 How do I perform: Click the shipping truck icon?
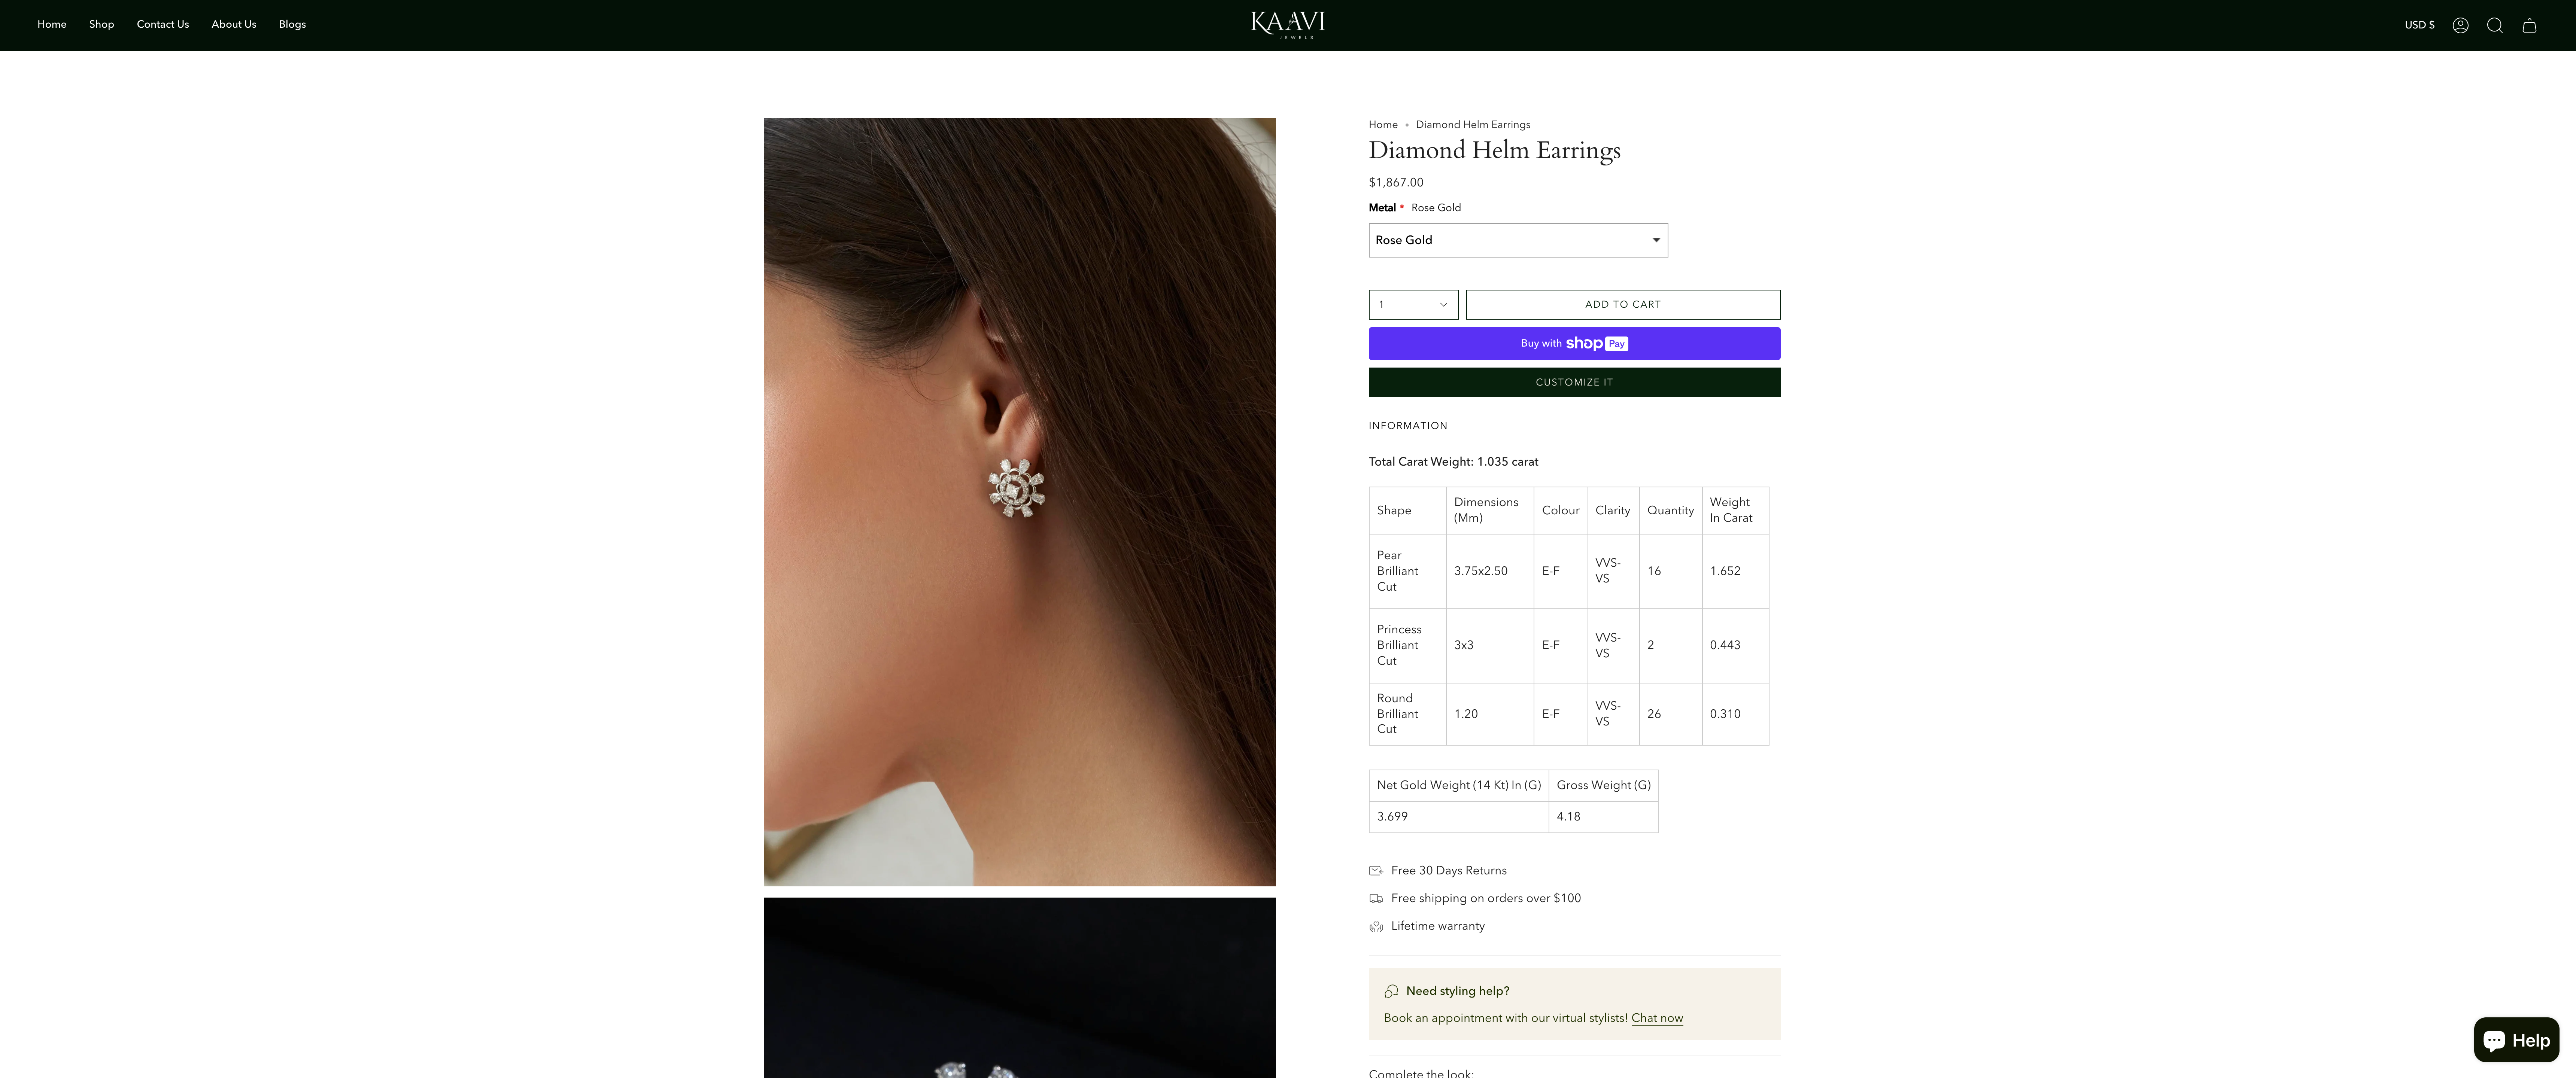coord(1376,898)
